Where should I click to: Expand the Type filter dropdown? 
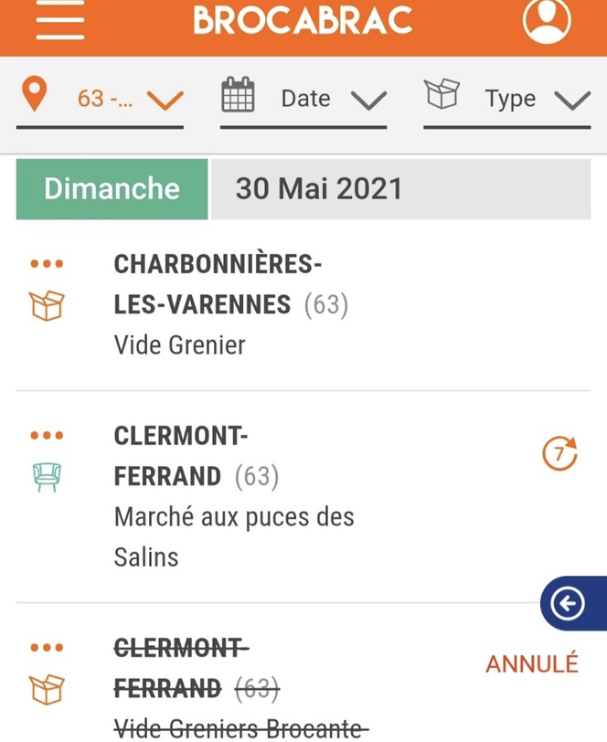(507, 99)
